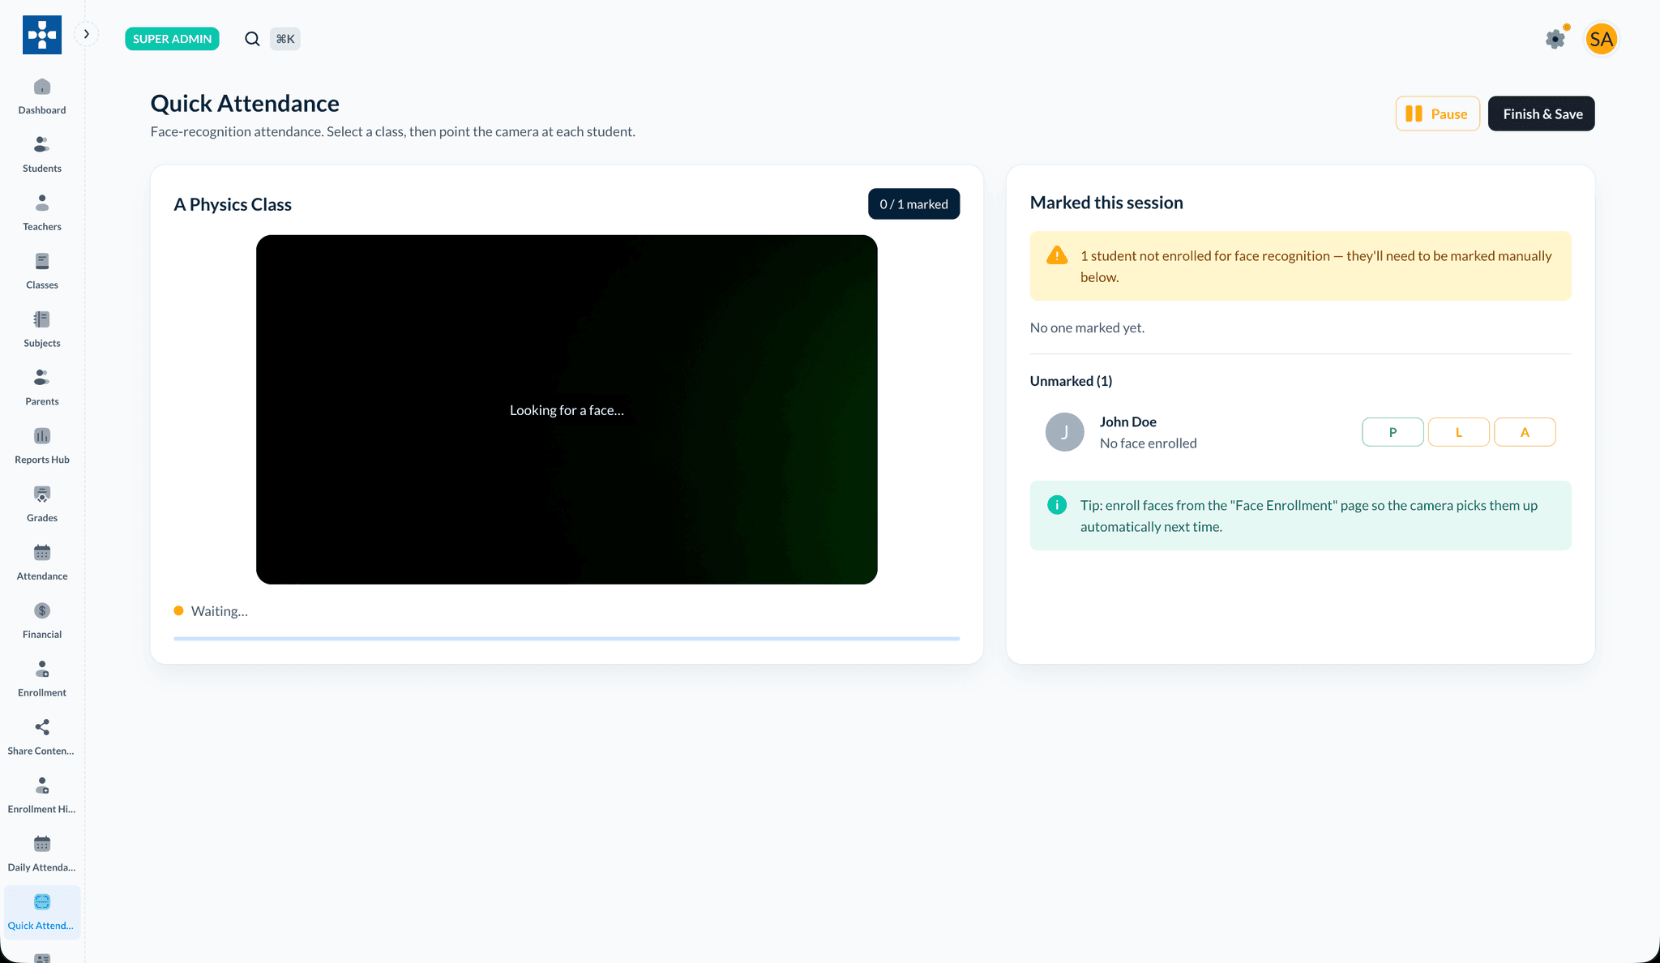Pause the face-recognition session
Image resolution: width=1660 pixels, height=963 pixels.
click(1437, 113)
